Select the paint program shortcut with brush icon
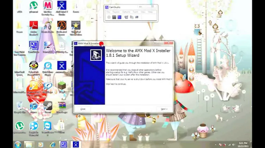The width and height of the screenshot is (265, 148). coord(47,47)
